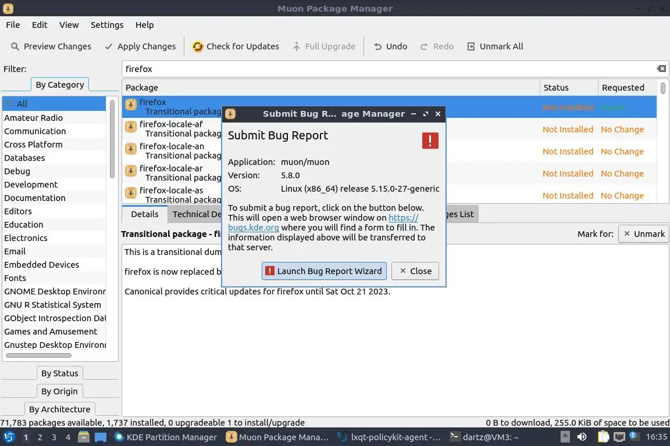The width and height of the screenshot is (670, 446).
Task: Open the file manager taskbar icon
Action: point(84,437)
